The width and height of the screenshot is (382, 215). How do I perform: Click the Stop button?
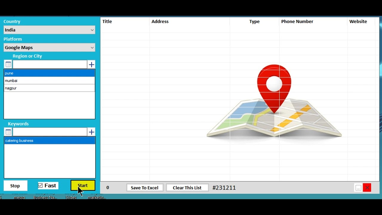(15, 186)
